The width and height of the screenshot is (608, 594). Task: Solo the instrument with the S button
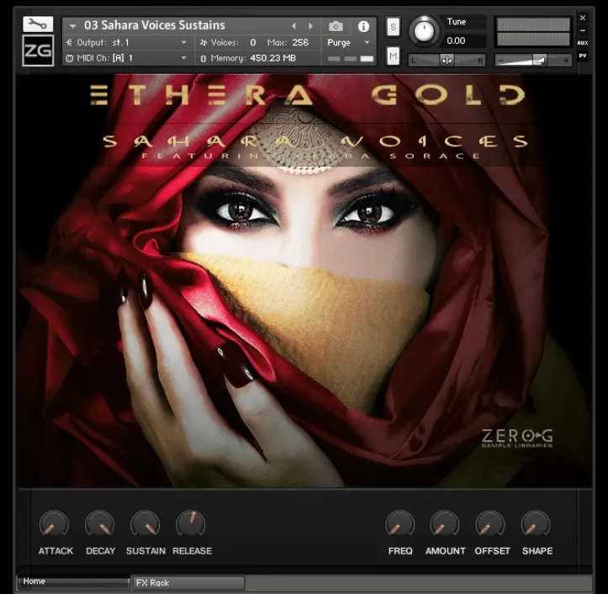coord(393,27)
